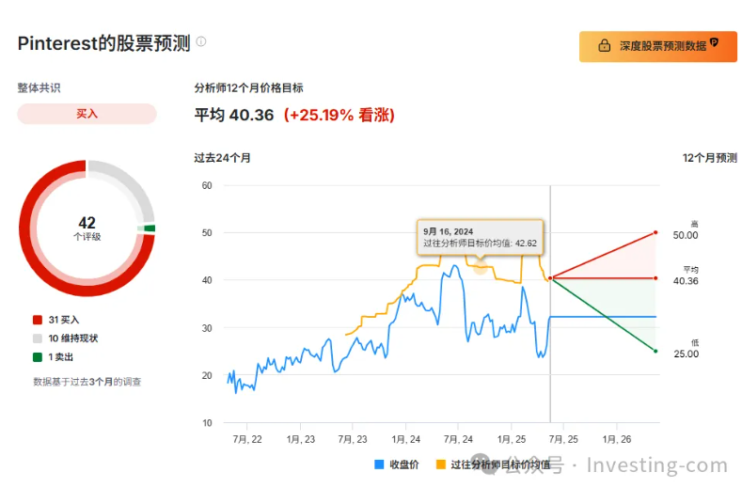
Task: Click the 40.36 average forecast endpoint
Action: [x=655, y=278]
